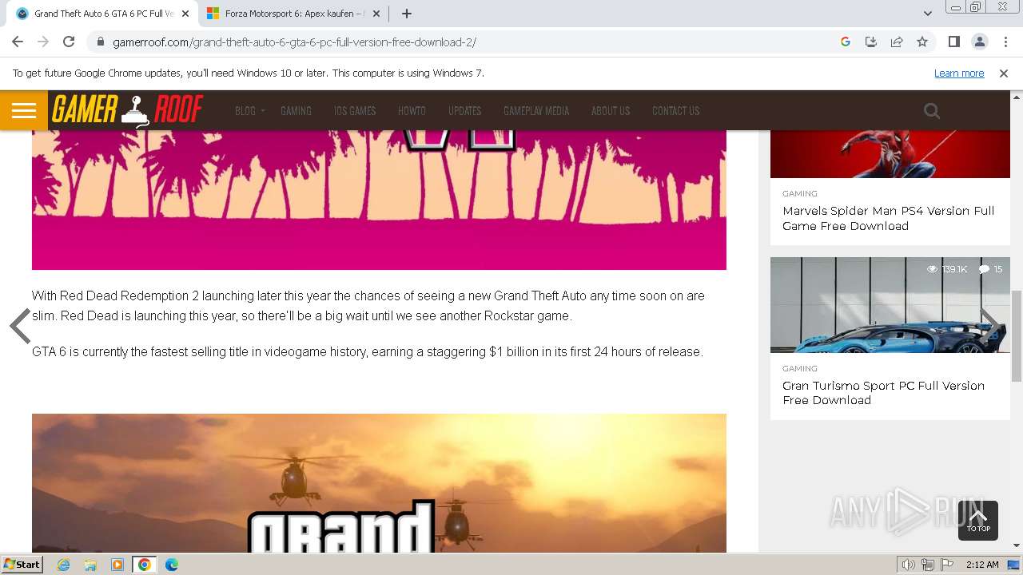
Task: Click the 2:12 AM system clock
Action: click(982, 565)
